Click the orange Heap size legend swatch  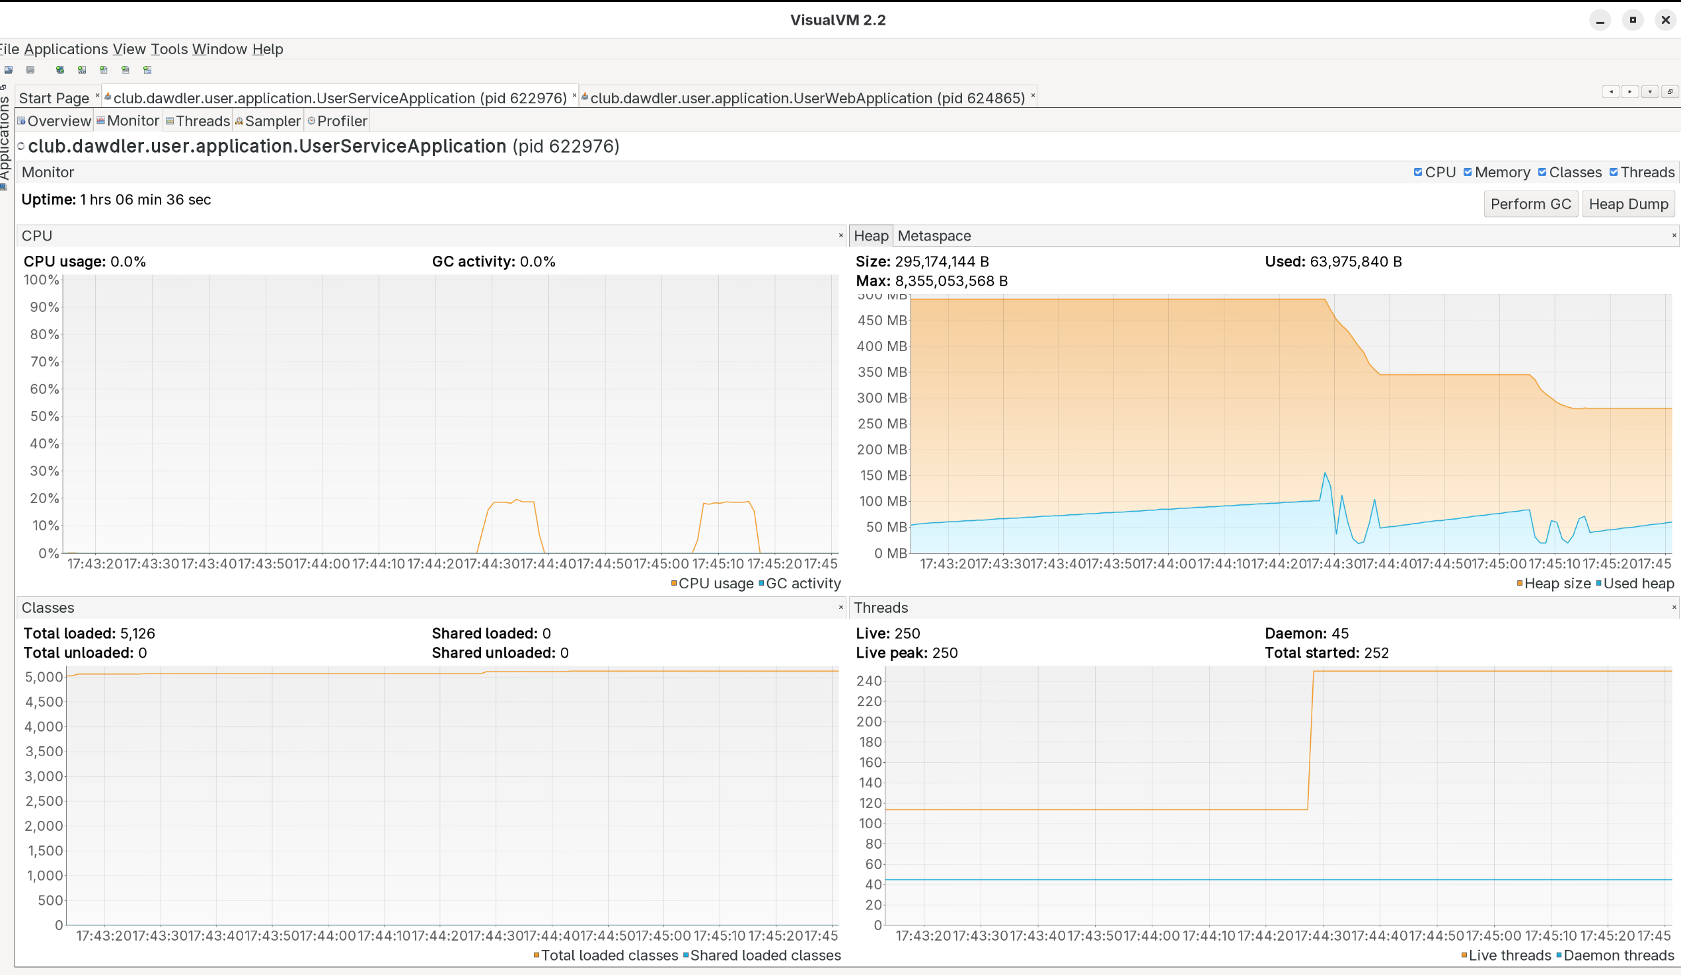click(x=1520, y=583)
